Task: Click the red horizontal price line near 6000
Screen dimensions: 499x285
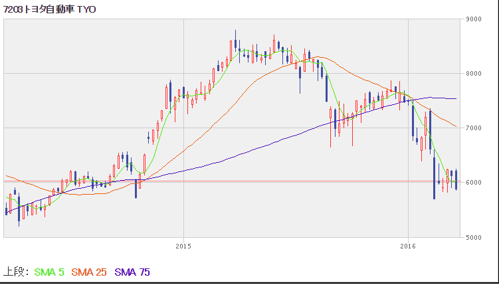Action: pos(266,181)
